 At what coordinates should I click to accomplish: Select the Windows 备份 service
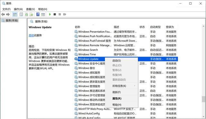coord(126,68)
